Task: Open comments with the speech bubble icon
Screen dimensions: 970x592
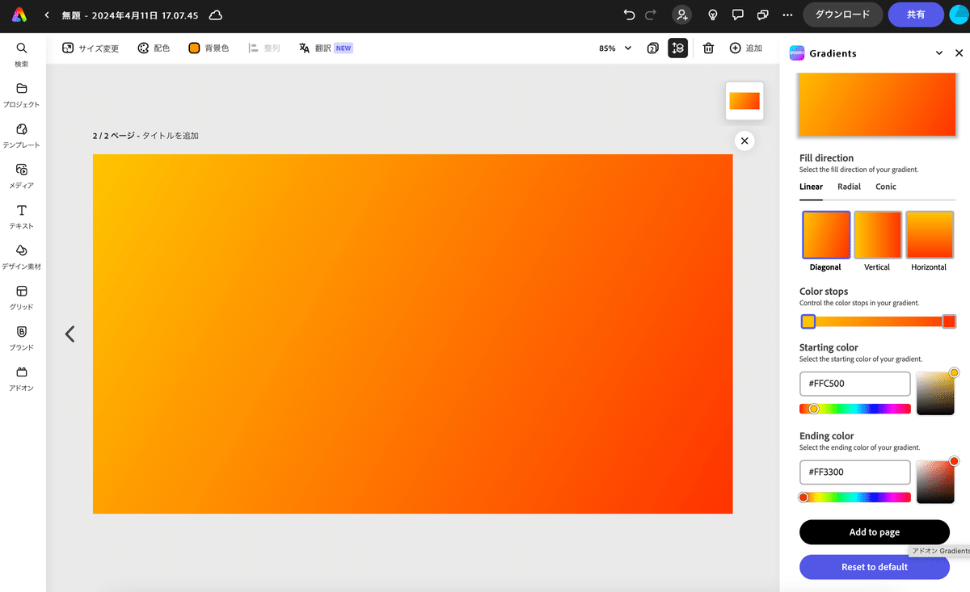Action: (737, 15)
